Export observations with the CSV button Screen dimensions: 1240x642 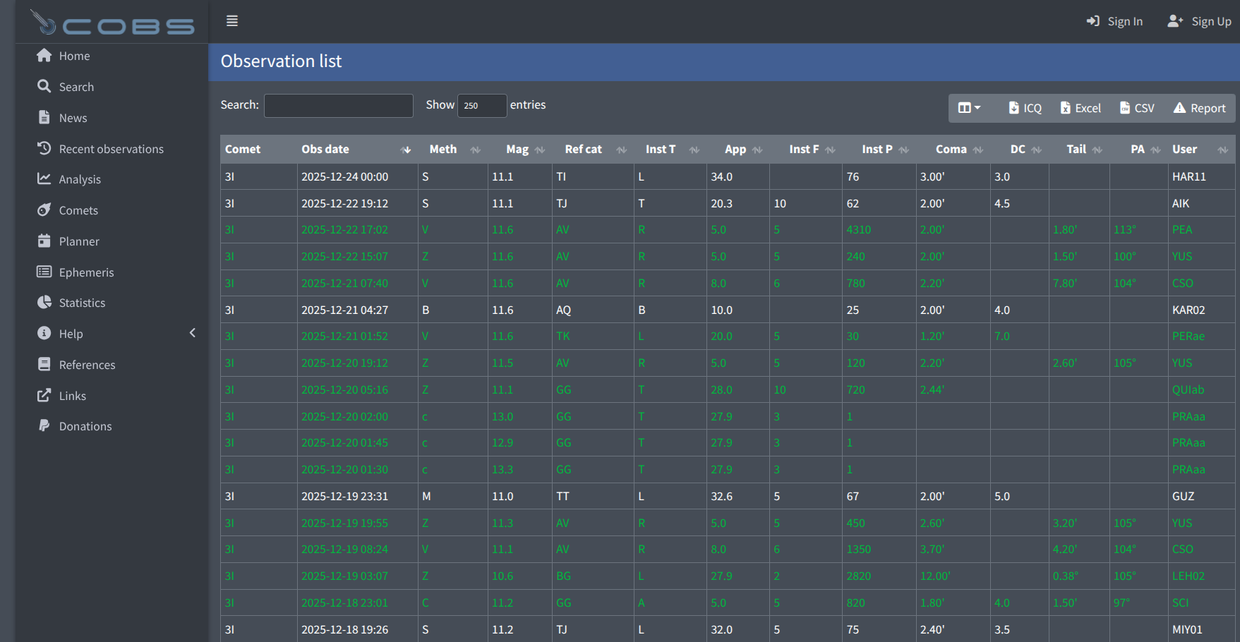pyautogui.click(x=1137, y=108)
